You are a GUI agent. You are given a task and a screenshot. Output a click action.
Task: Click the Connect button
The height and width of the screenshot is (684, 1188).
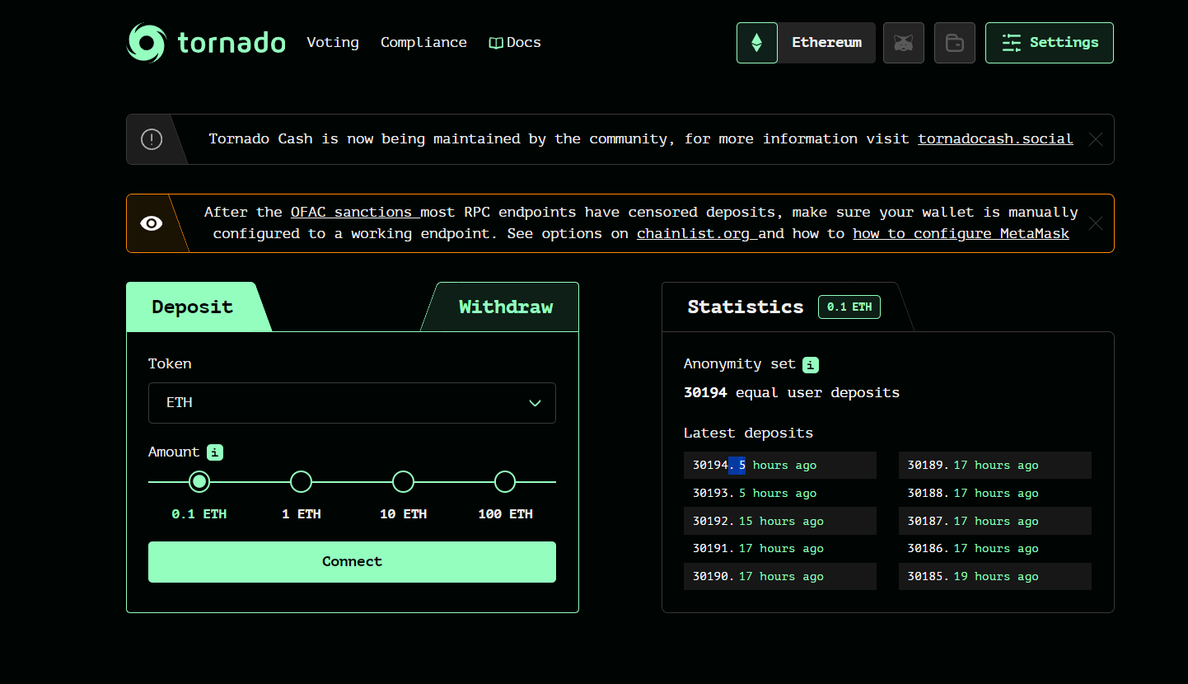coord(352,562)
